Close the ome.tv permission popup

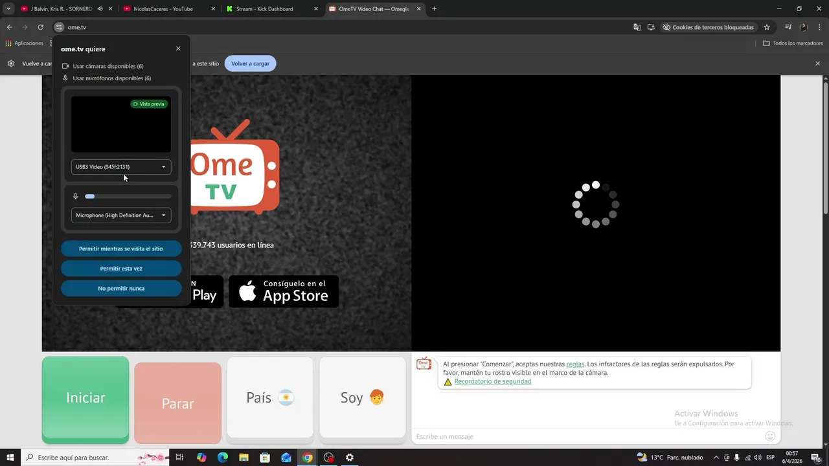178,49
